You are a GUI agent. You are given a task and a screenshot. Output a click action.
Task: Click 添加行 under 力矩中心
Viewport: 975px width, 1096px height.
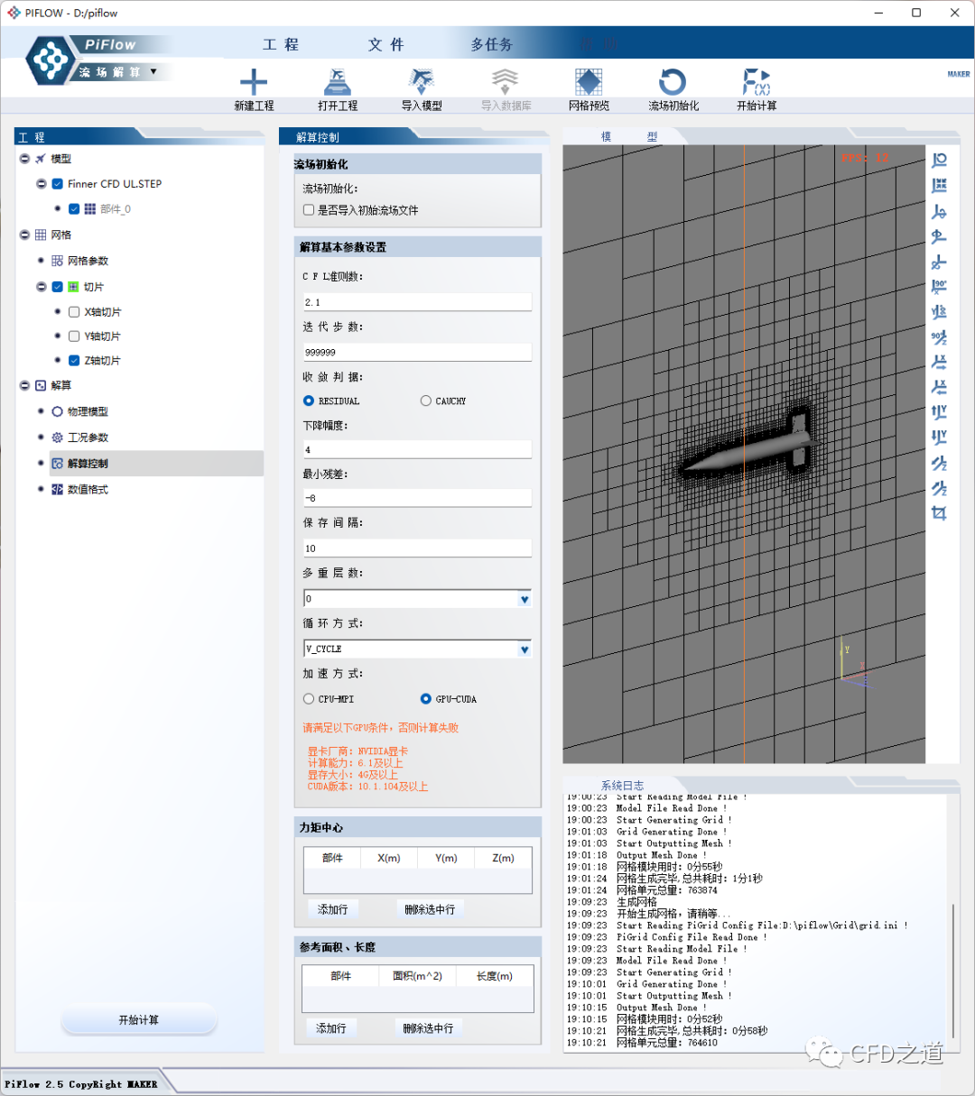click(332, 909)
